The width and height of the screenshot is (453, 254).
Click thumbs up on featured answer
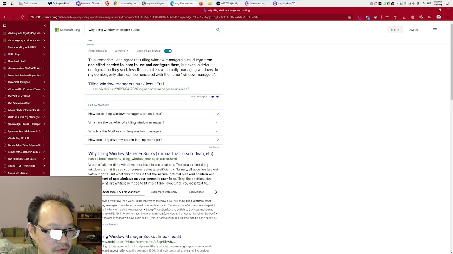pyautogui.click(x=212, y=97)
